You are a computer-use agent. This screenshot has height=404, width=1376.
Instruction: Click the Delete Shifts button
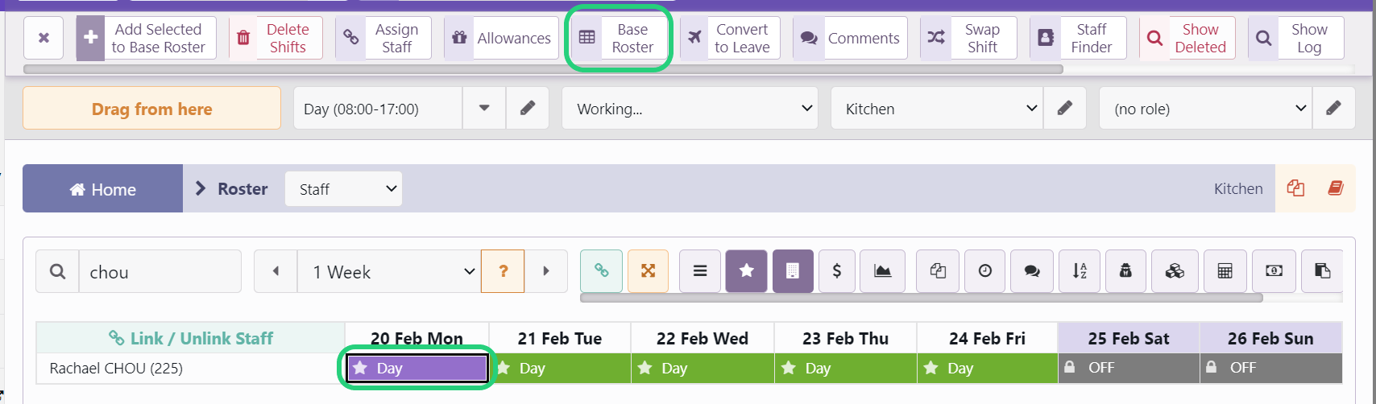coord(276,38)
